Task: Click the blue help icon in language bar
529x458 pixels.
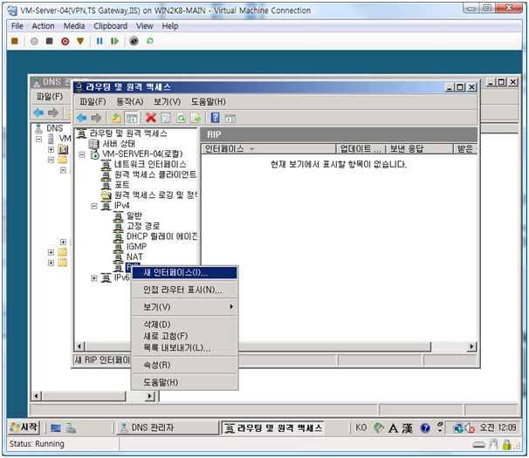Action: pos(425,428)
